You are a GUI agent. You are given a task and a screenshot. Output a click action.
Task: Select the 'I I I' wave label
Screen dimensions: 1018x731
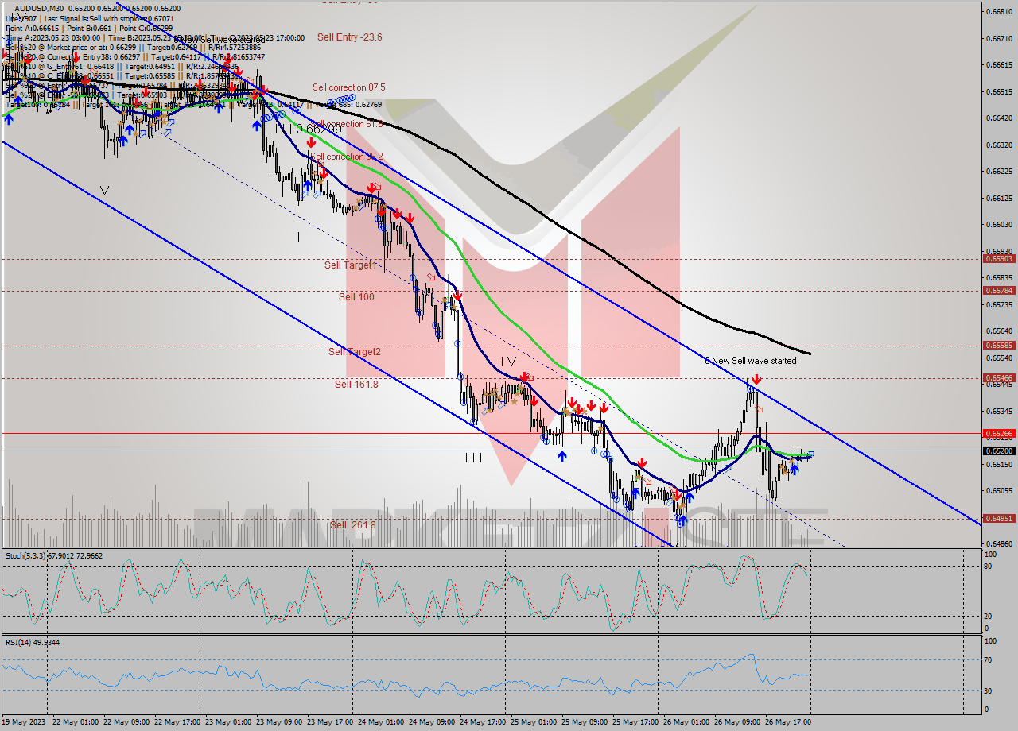(x=473, y=458)
